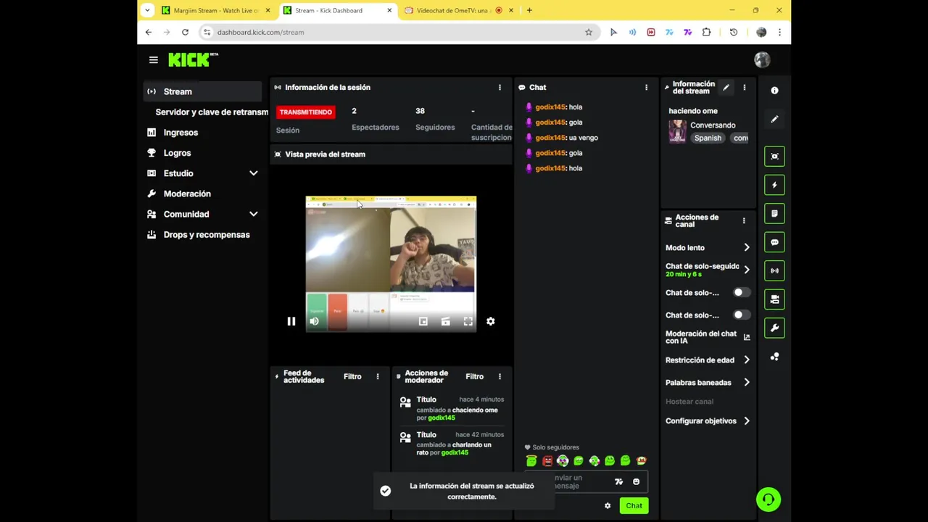The height and width of the screenshot is (522, 928).
Task: Open the hamburger menu beside Kick logo
Action: pyautogui.click(x=153, y=60)
